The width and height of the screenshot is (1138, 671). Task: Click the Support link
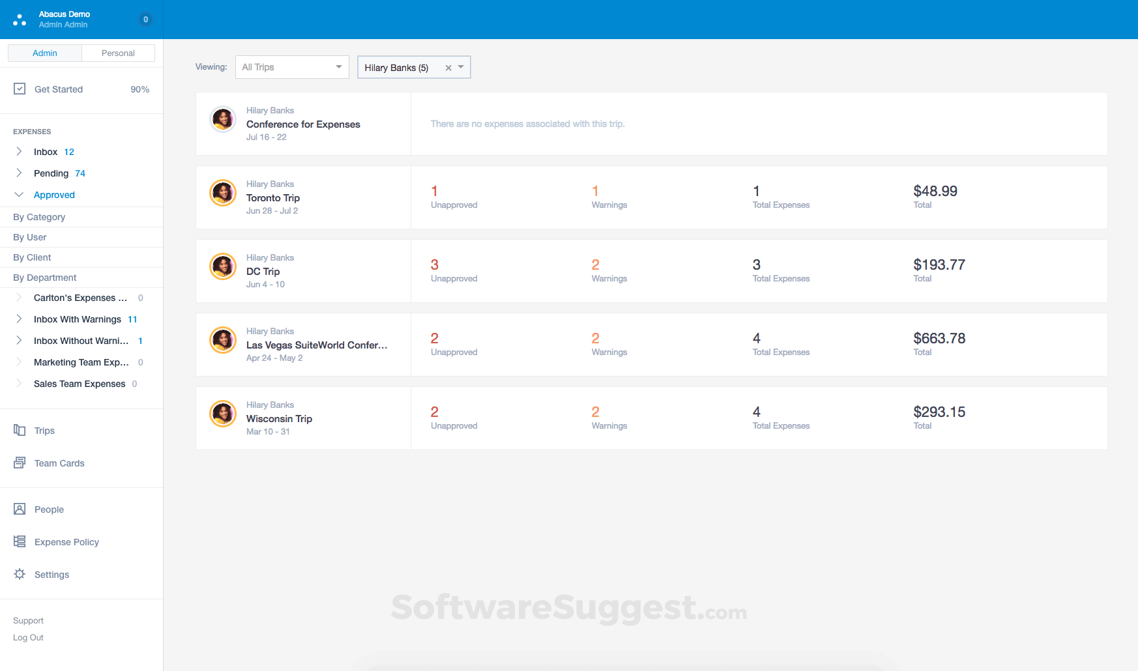28,621
